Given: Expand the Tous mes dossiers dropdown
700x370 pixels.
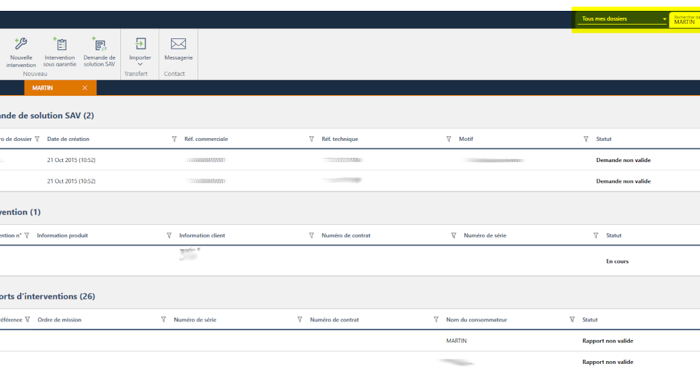Looking at the screenshot, I should point(664,19).
